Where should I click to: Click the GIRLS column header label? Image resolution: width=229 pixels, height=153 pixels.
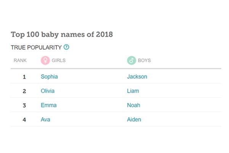tap(58, 60)
